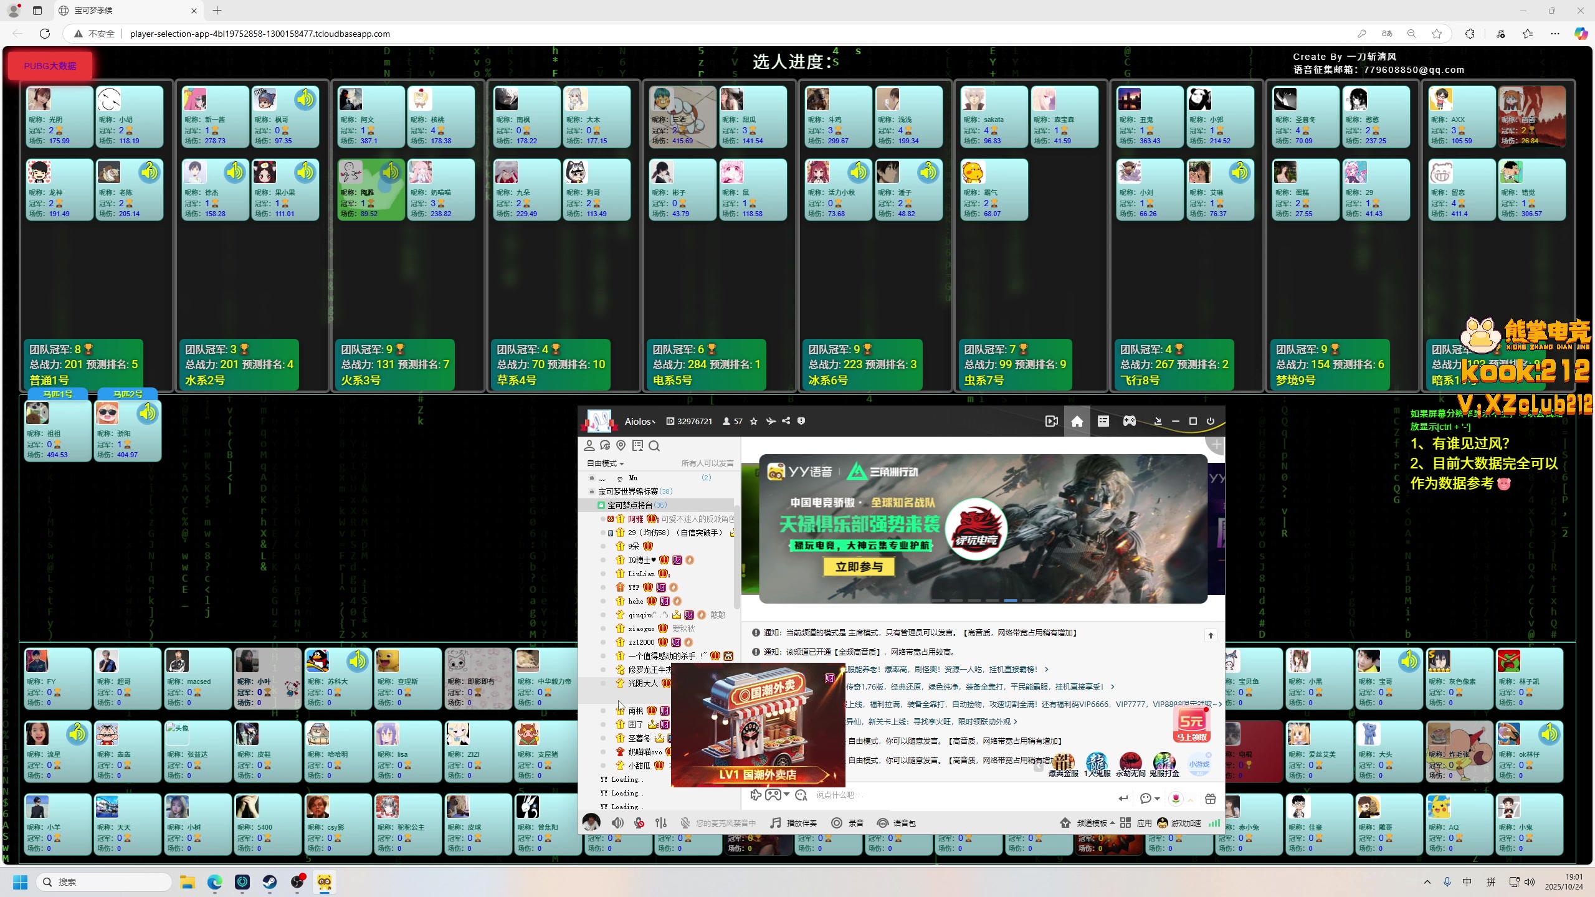This screenshot has height=897, width=1595.
Task: Toggle the microphone mute icon
Action: tap(639, 823)
